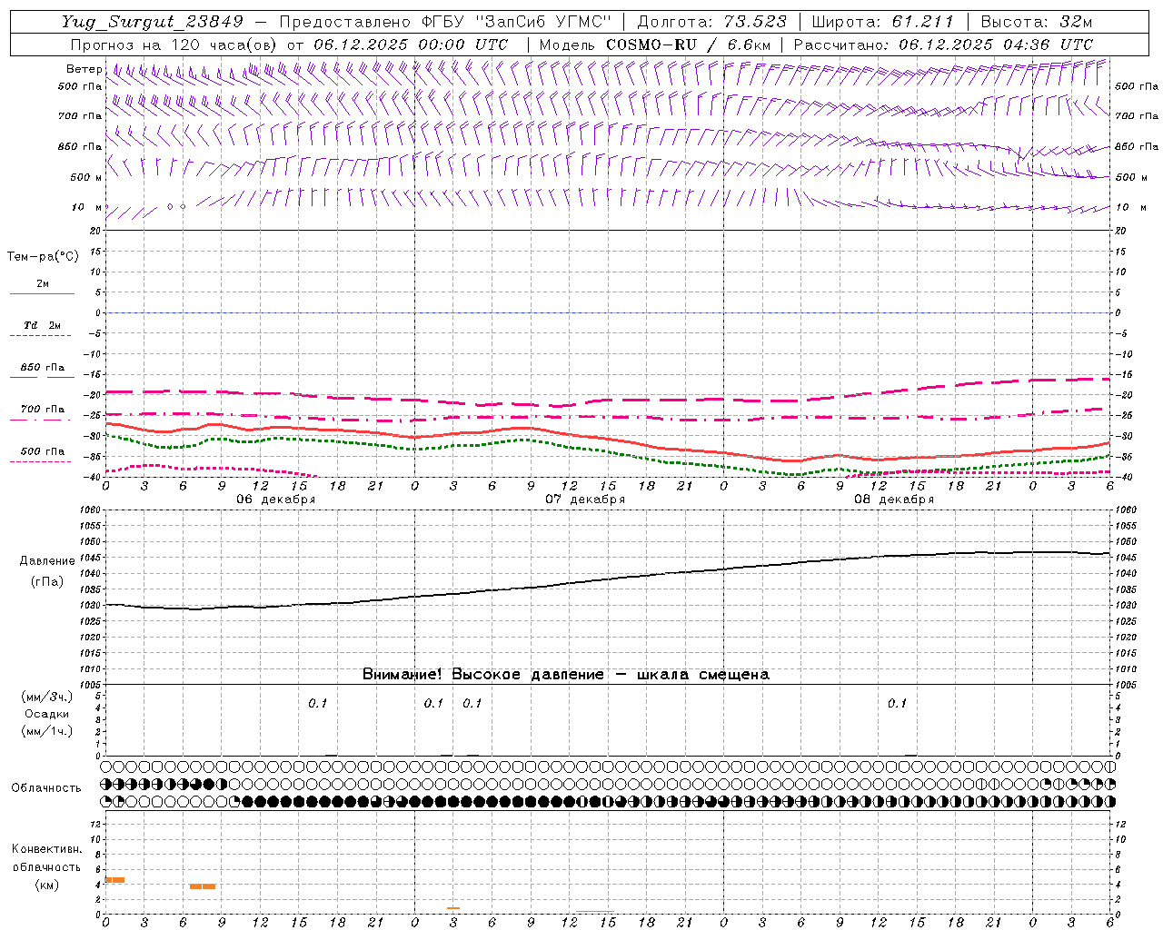
Task: Click the 06 декабря date label
Action: click(276, 500)
